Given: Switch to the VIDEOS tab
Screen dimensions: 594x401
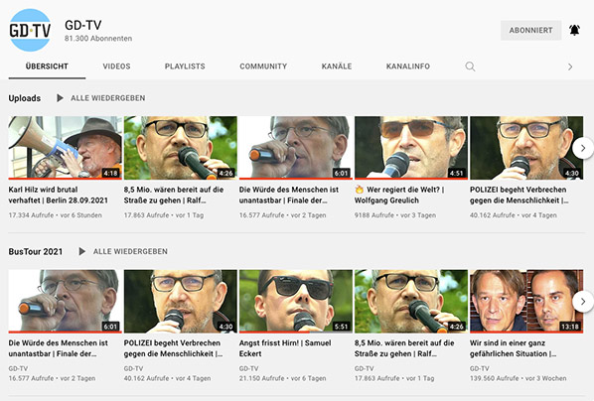Looking at the screenshot, I should [x=116, y=67].
